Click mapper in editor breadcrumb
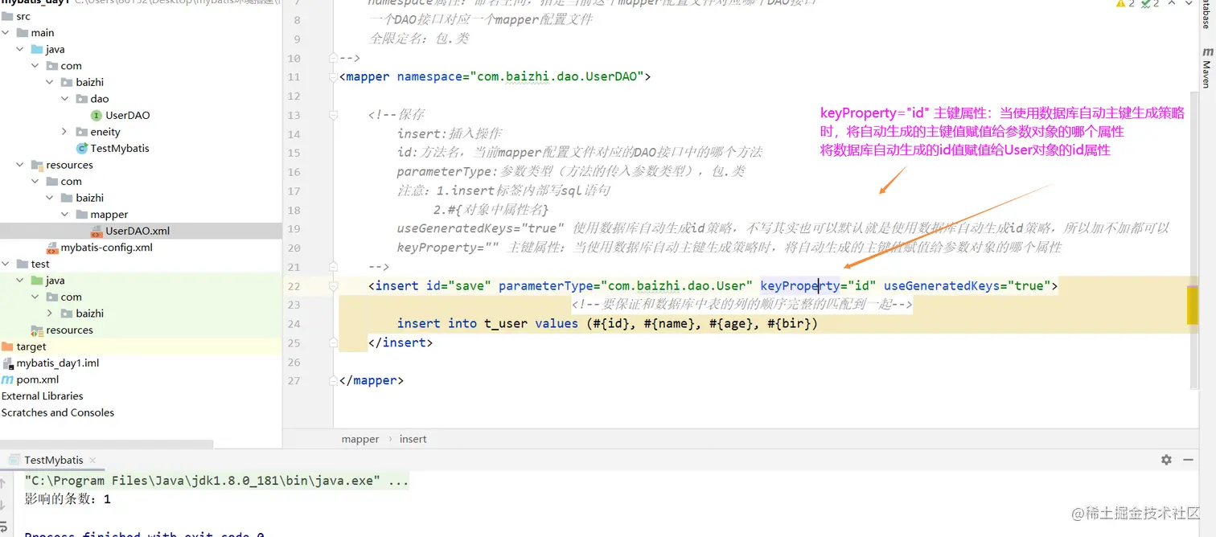Viewport: 1216px width, 537px height. (x=360, y=439)
